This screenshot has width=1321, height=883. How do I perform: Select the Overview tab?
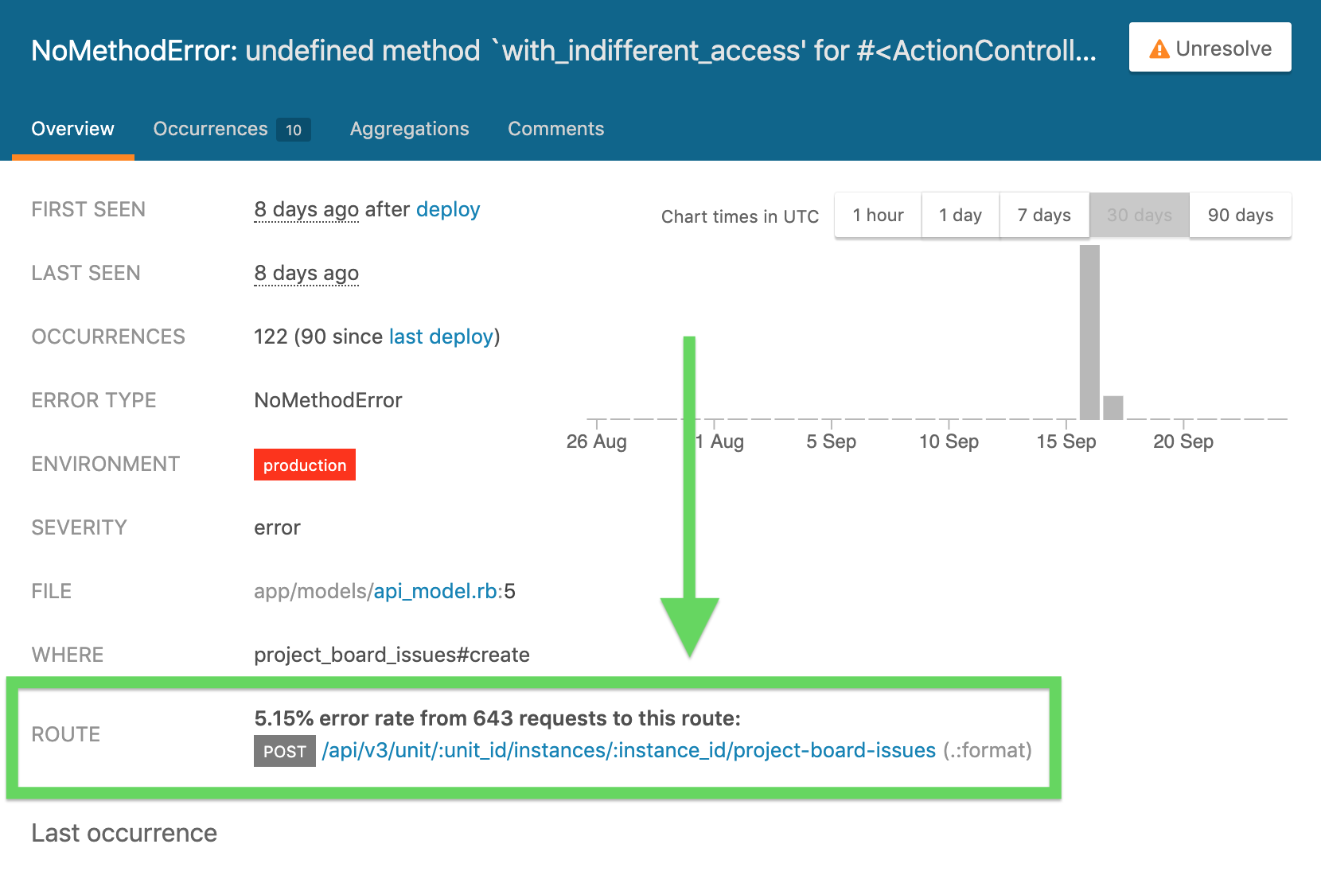[x=72, y=128]
